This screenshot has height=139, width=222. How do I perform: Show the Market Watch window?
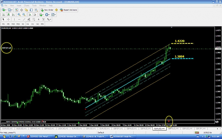(17, 10)
